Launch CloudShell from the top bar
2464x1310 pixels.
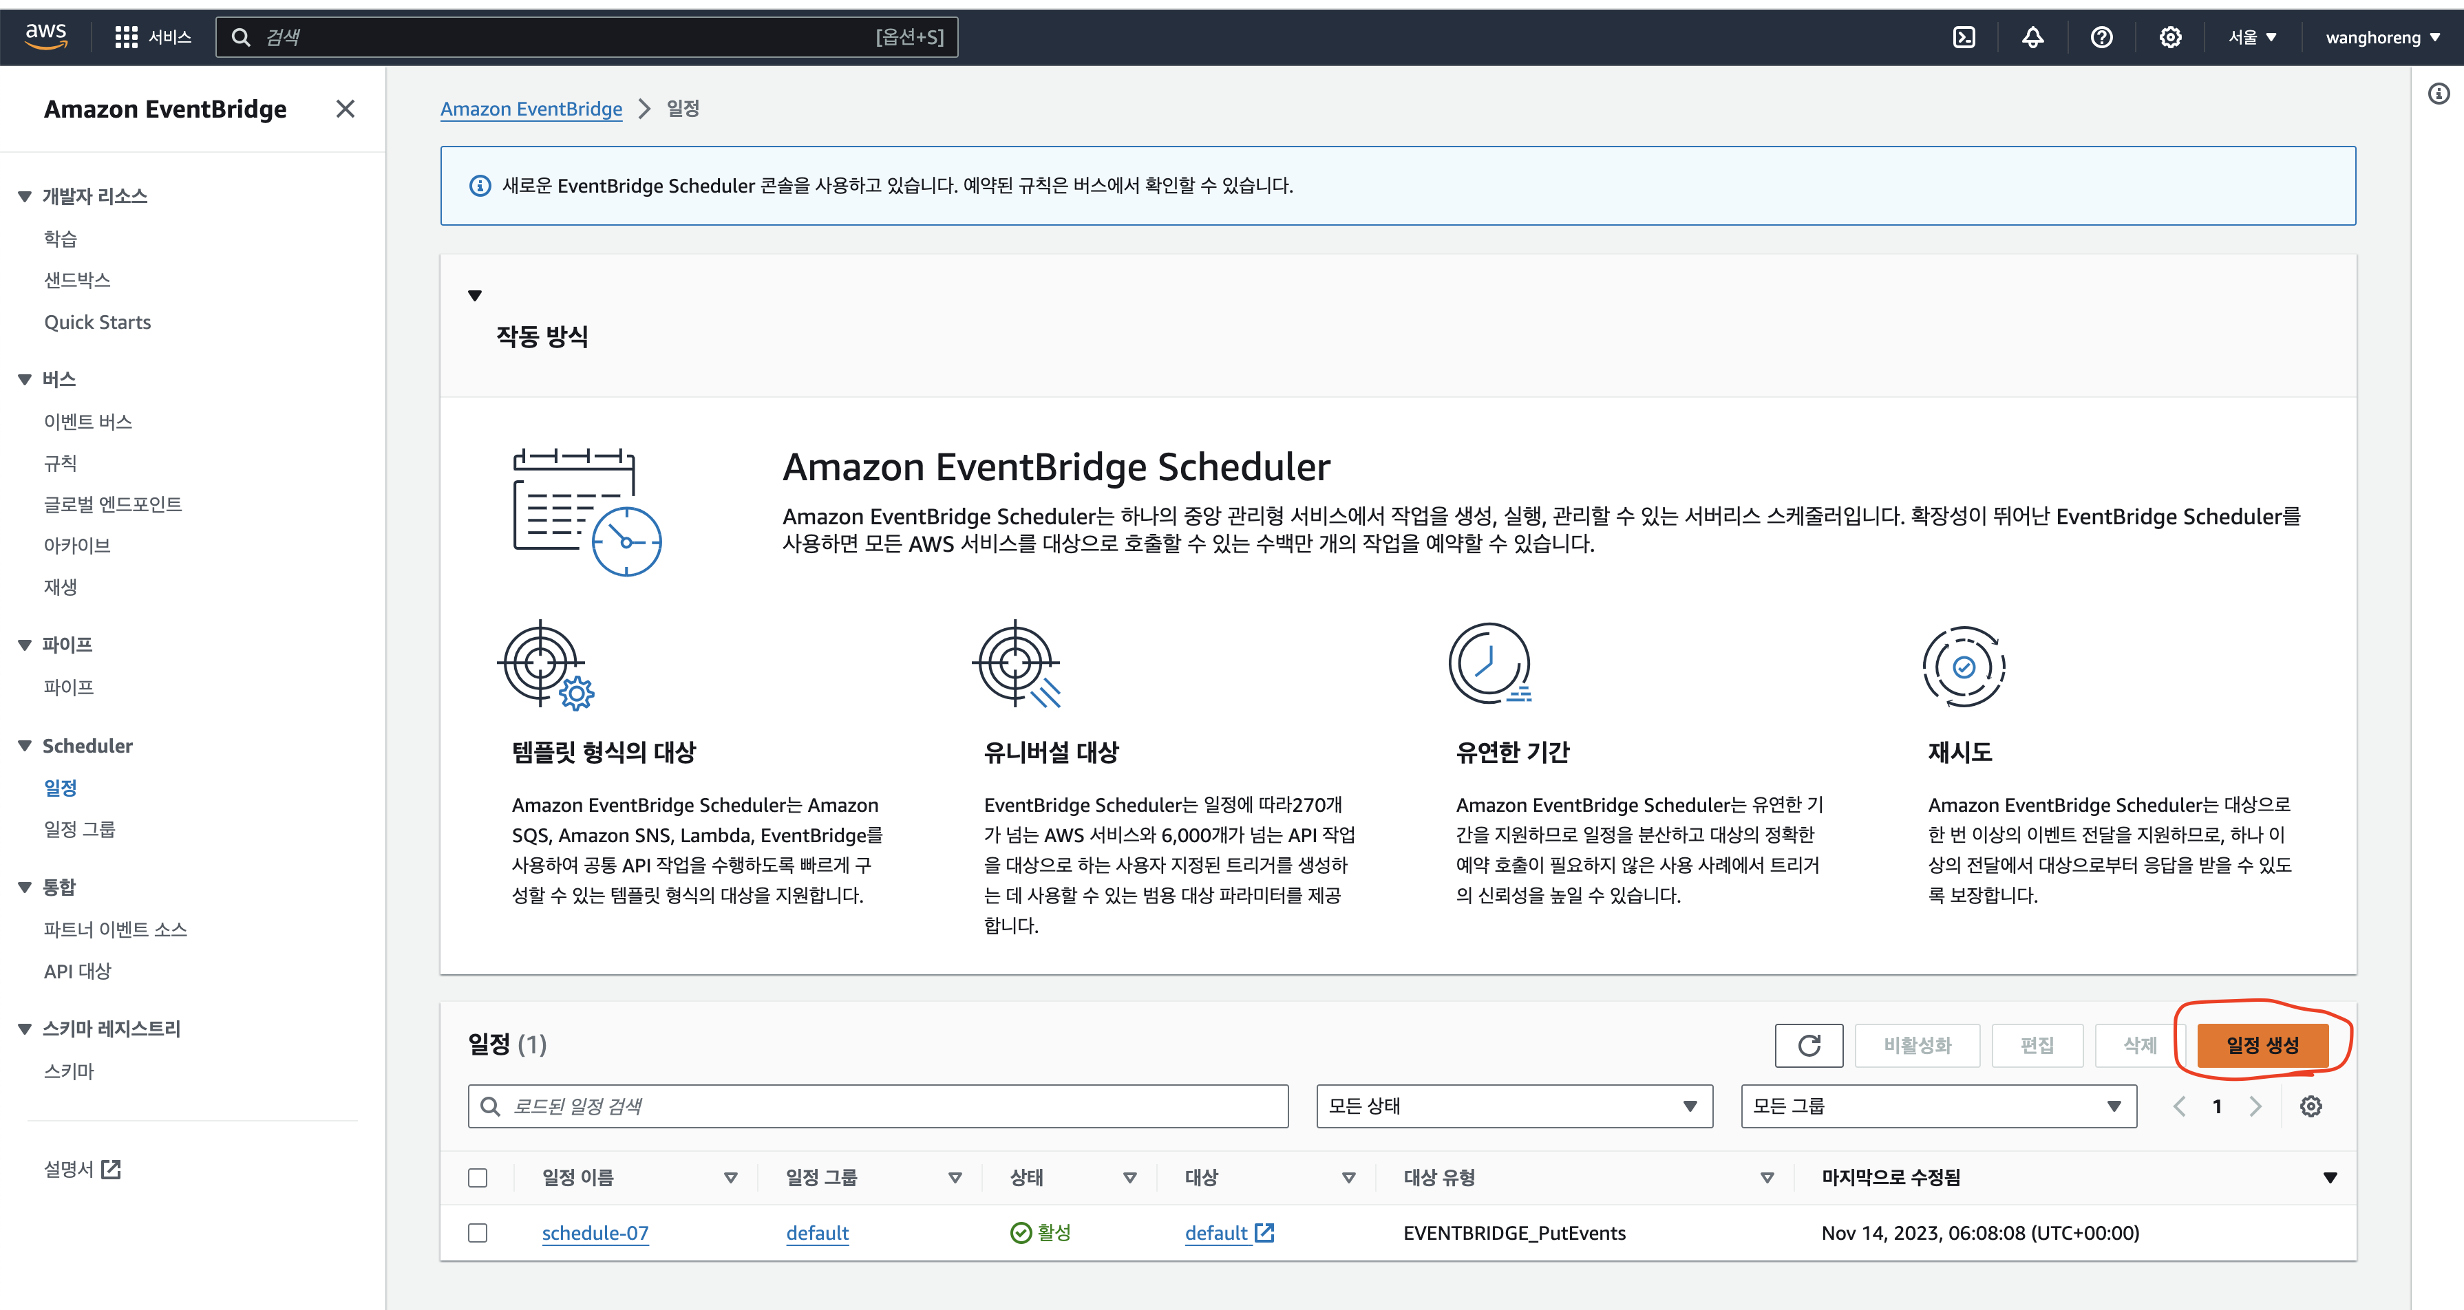pyautogui.click(x=1964, y=37)
